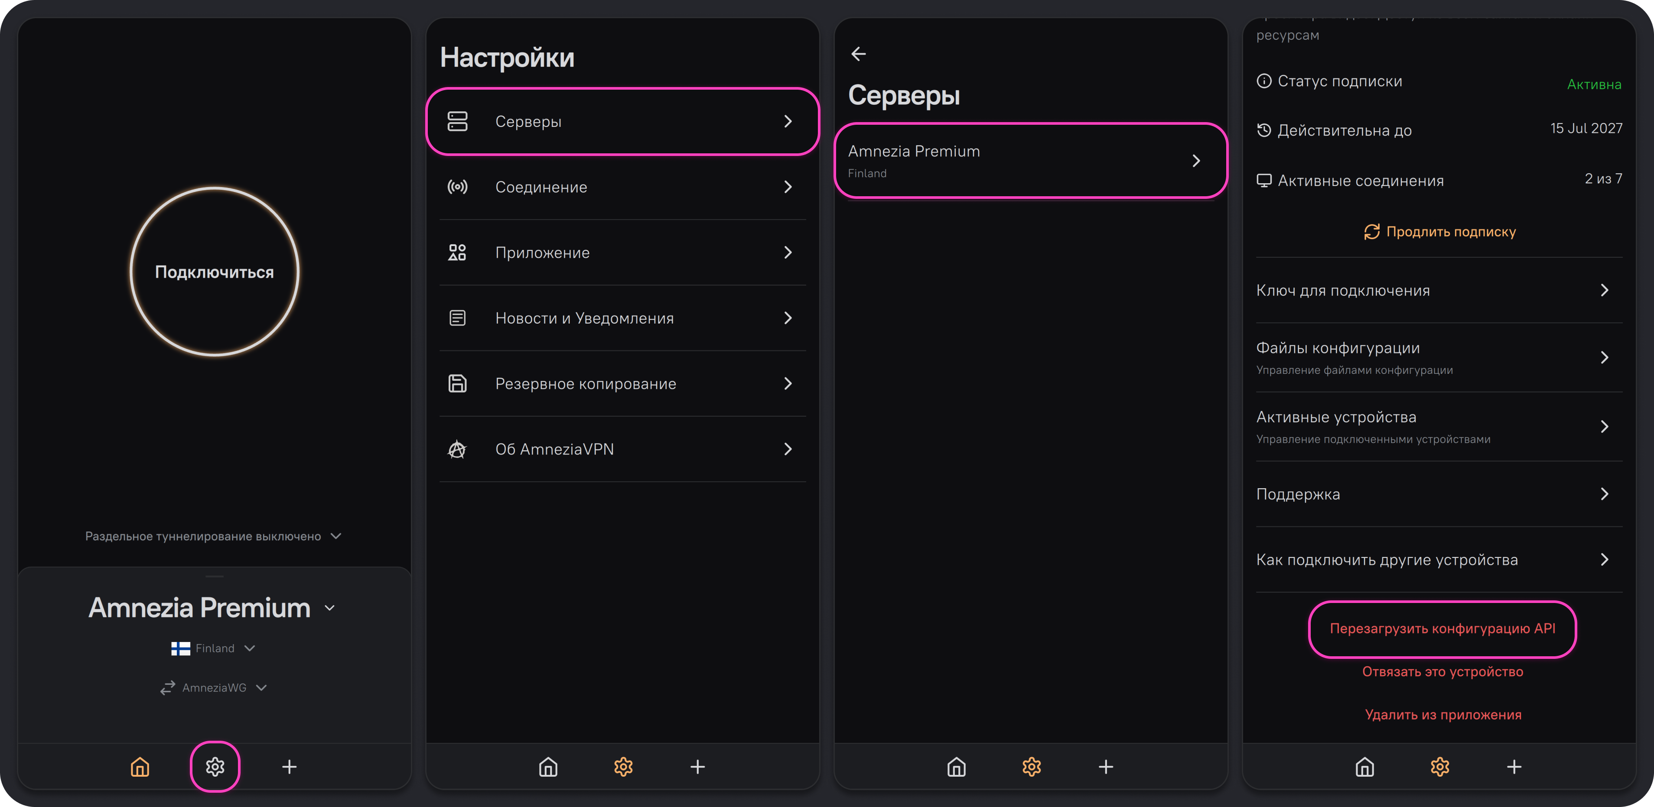Click the round Подключиться connect button
The height and width of the screenshot is (807, 1654).
click(215, 271)
